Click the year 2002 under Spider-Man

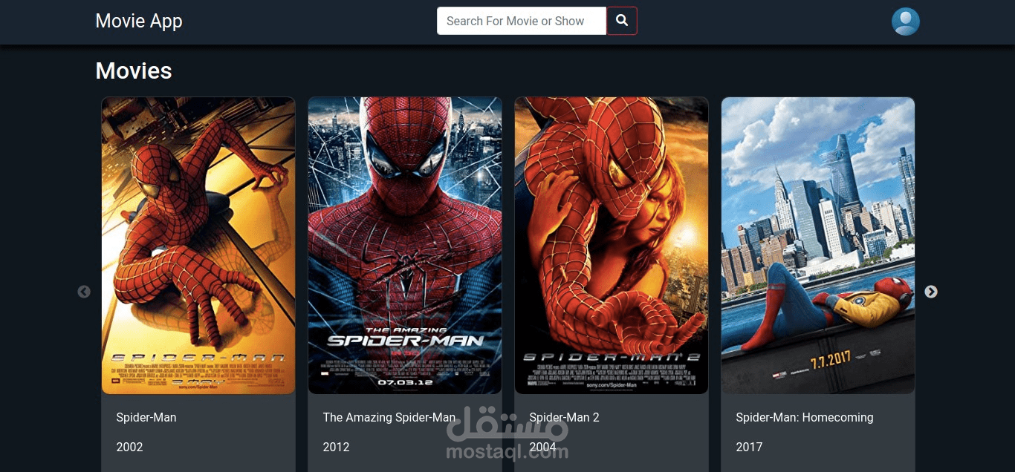pos(129,447)
